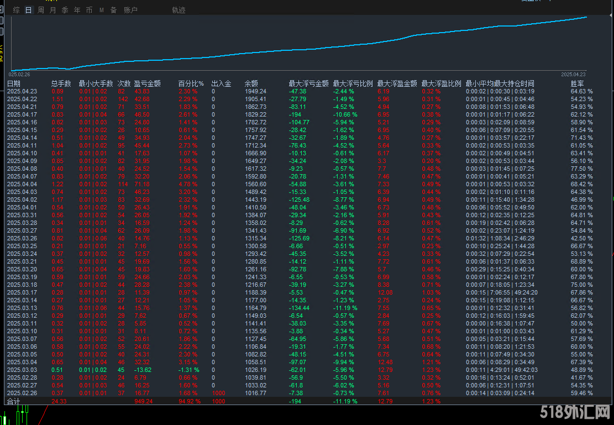
Task: Click holding time 0:00:15 | 7:06:55 | 49:24:20
Action: click(502, 292)
